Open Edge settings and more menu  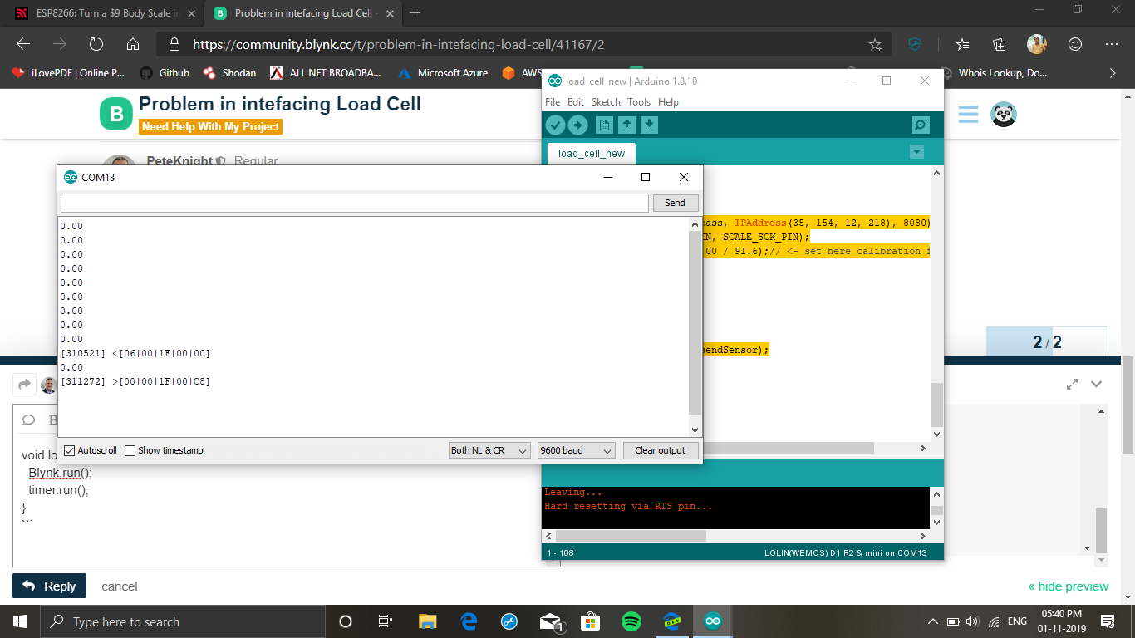pos(1112,44)
